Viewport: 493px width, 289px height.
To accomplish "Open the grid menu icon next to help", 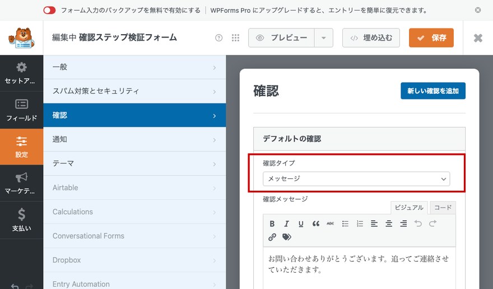I will click(x=235, y=37).
